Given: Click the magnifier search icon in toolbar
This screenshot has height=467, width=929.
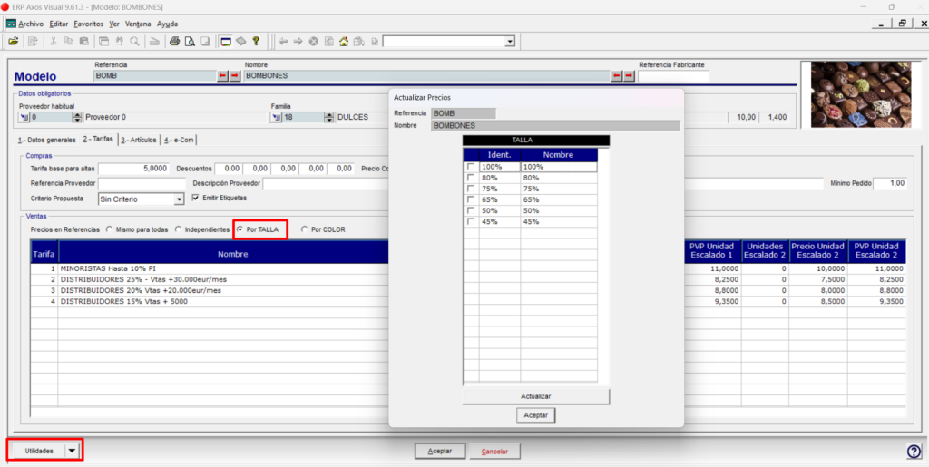Looking at the screenshot, I should [x=134, y=42].
